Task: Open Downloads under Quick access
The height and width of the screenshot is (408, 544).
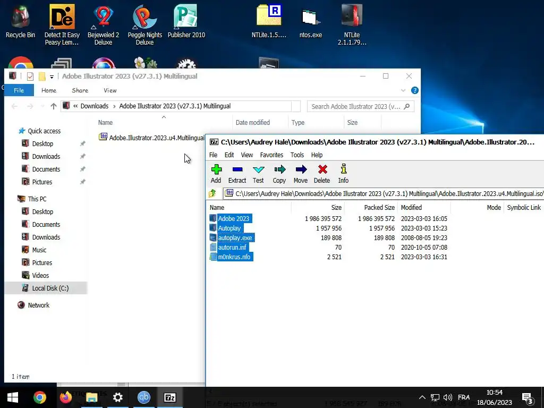Action: click(x=46, y=157)
